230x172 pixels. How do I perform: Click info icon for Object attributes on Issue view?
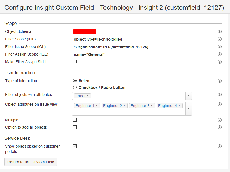tap(219, 104)
